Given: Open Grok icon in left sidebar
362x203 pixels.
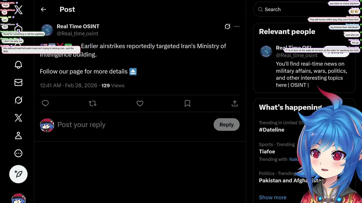Looking at the screenshot, I should (18, 100).
